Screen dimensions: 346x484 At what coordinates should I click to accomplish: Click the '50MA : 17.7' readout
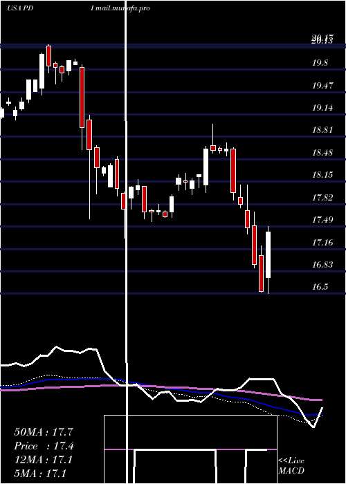[x=44, y=432]
